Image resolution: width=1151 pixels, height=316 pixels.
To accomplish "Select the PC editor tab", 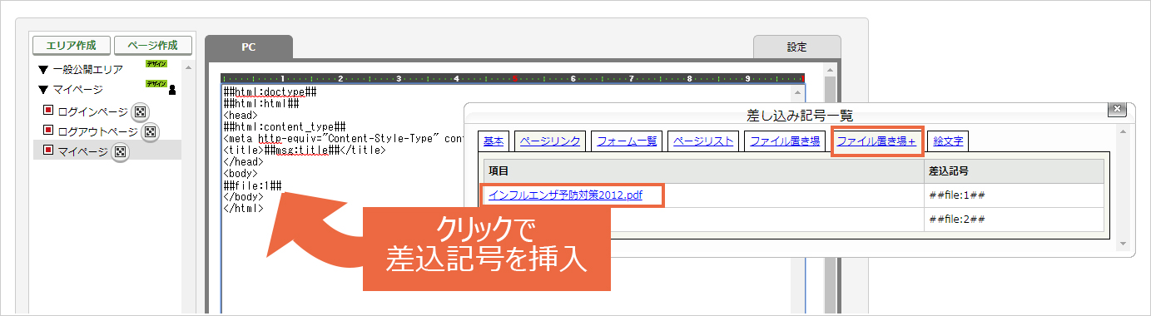I will [248, 47].
